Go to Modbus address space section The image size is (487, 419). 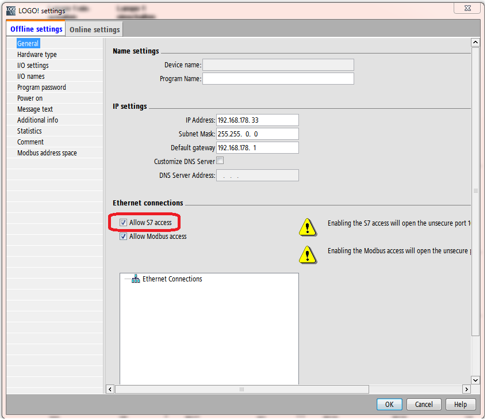47,153
